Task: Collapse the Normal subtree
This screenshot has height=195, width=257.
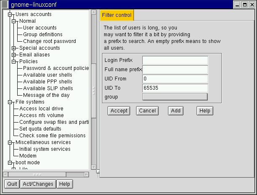Action: (13, 21)
